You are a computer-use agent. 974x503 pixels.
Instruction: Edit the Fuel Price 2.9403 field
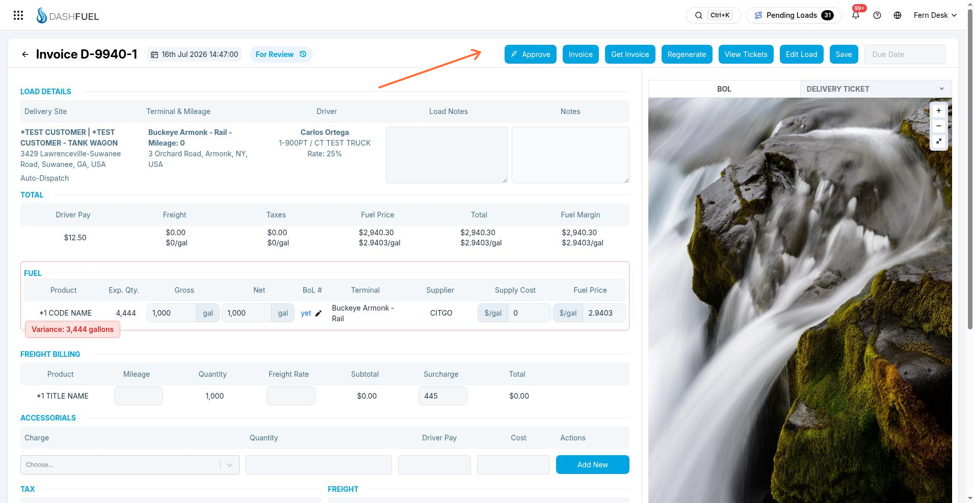604,313
